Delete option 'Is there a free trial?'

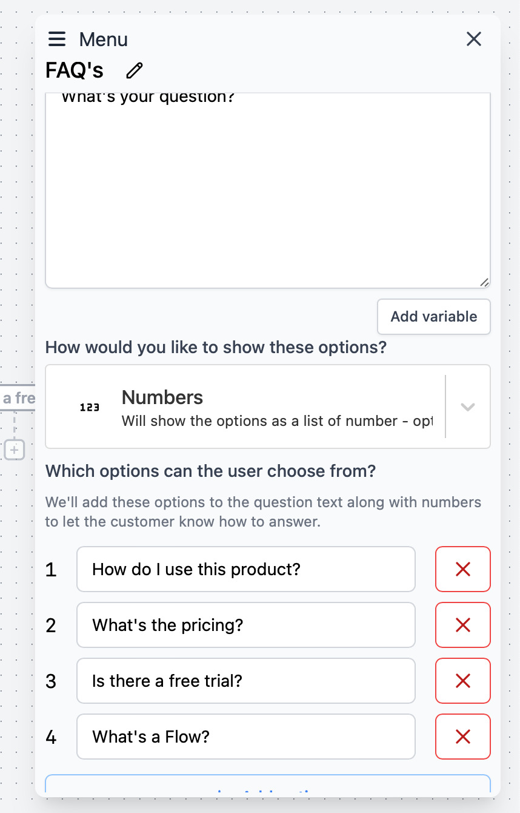click(462, 680)
